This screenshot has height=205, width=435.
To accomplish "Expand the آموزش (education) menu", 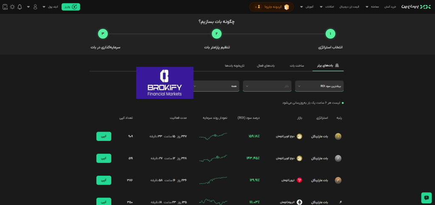I will tap(307, 7).
